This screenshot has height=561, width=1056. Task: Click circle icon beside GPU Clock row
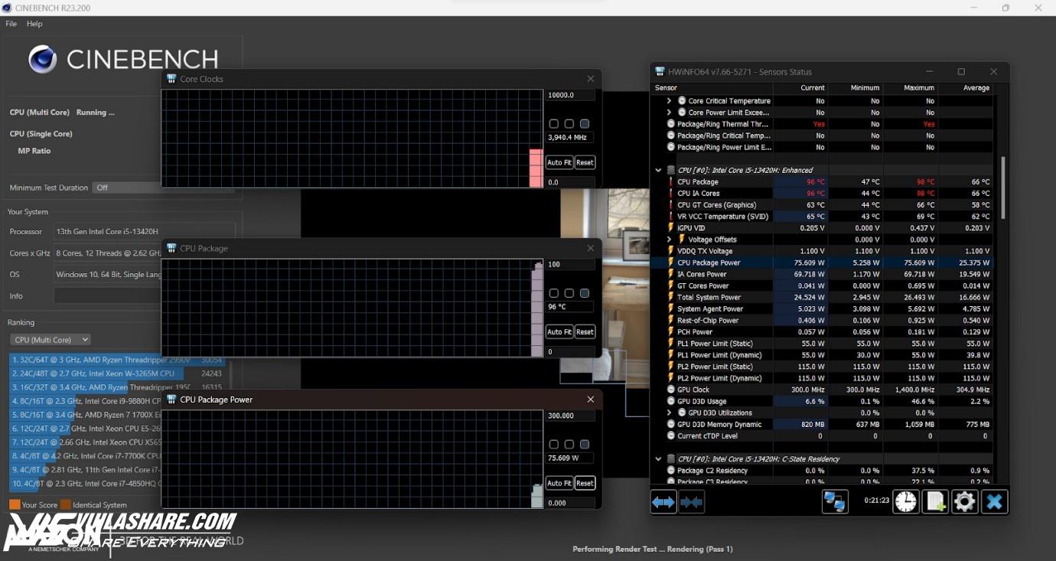click(x=671, y=390)
